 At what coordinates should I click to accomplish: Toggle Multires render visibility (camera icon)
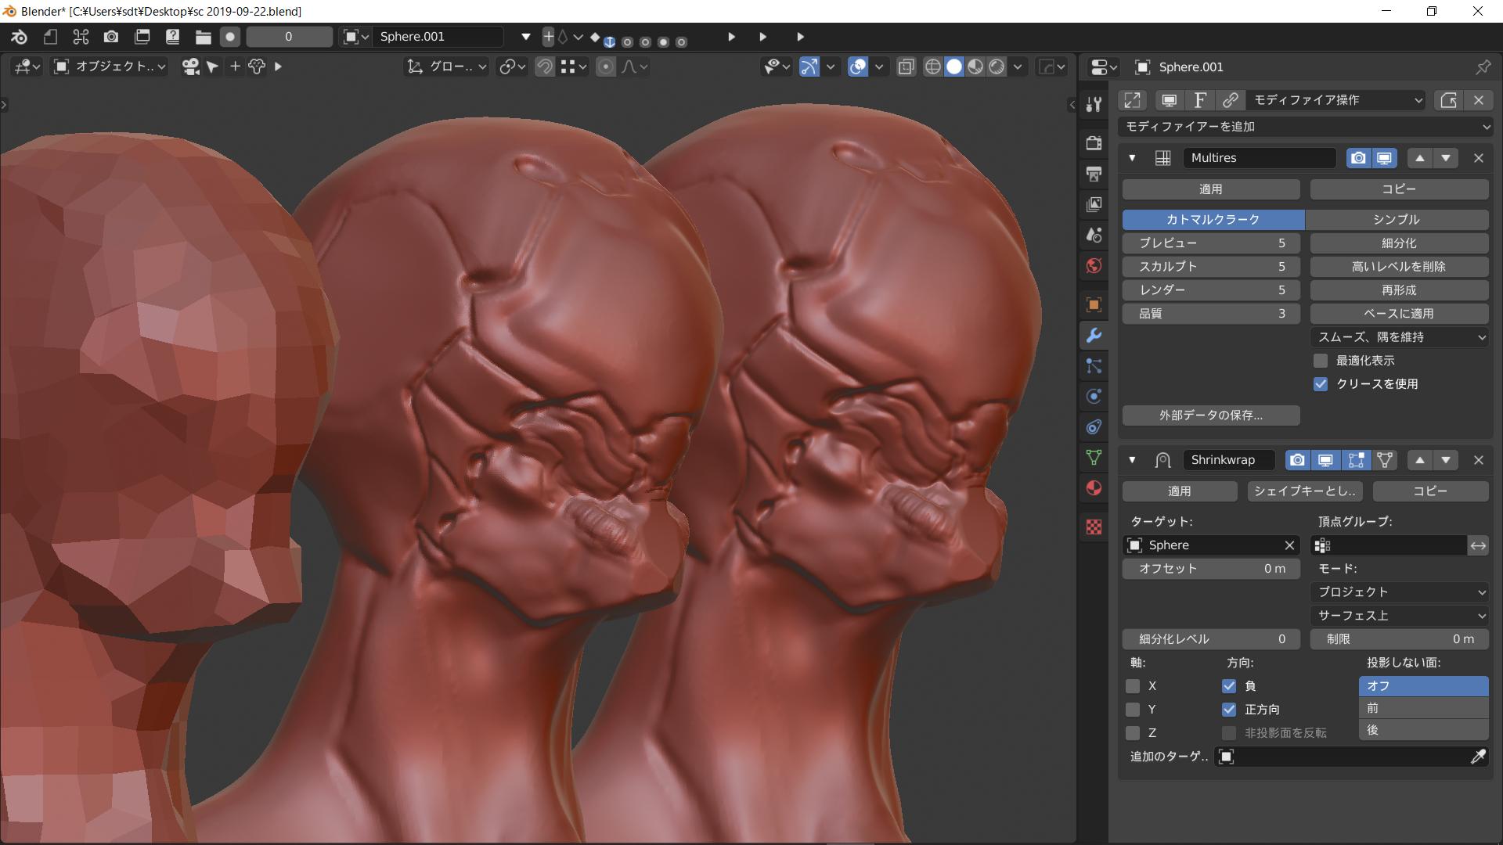click(x=1358, y=158)
